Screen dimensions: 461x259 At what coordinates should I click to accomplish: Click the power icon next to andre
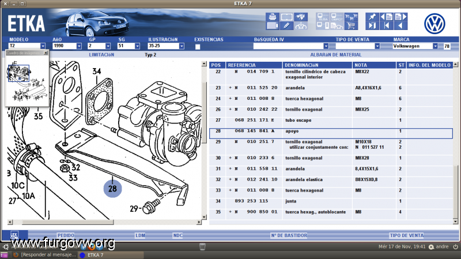(x=455, y=247)
